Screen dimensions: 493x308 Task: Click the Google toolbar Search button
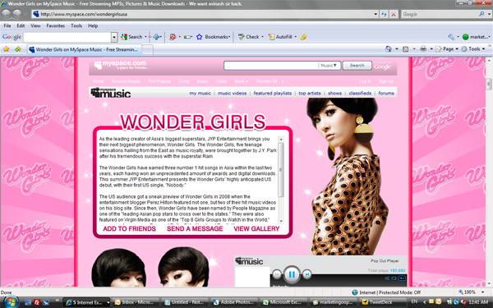(132, 37)
